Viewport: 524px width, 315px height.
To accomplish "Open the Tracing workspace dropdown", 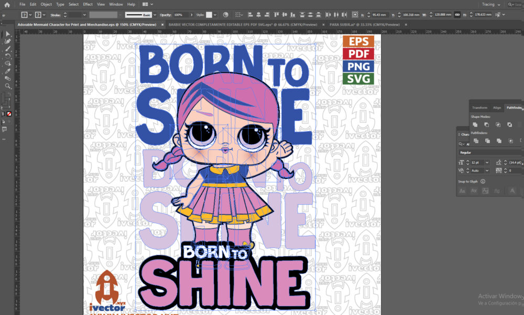I will pos(491,5).
